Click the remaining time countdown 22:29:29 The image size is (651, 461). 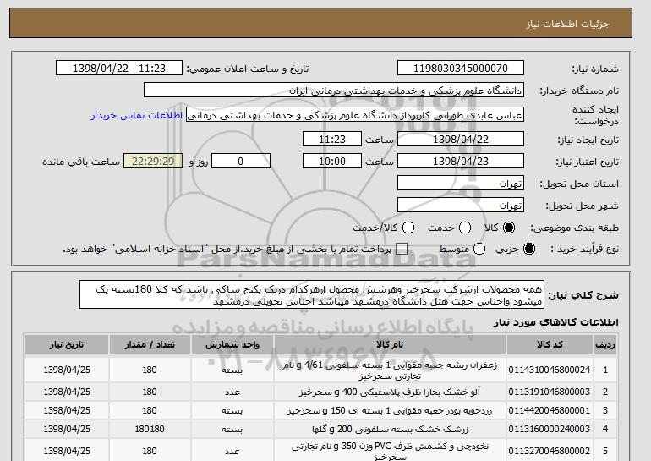point(153,162)
